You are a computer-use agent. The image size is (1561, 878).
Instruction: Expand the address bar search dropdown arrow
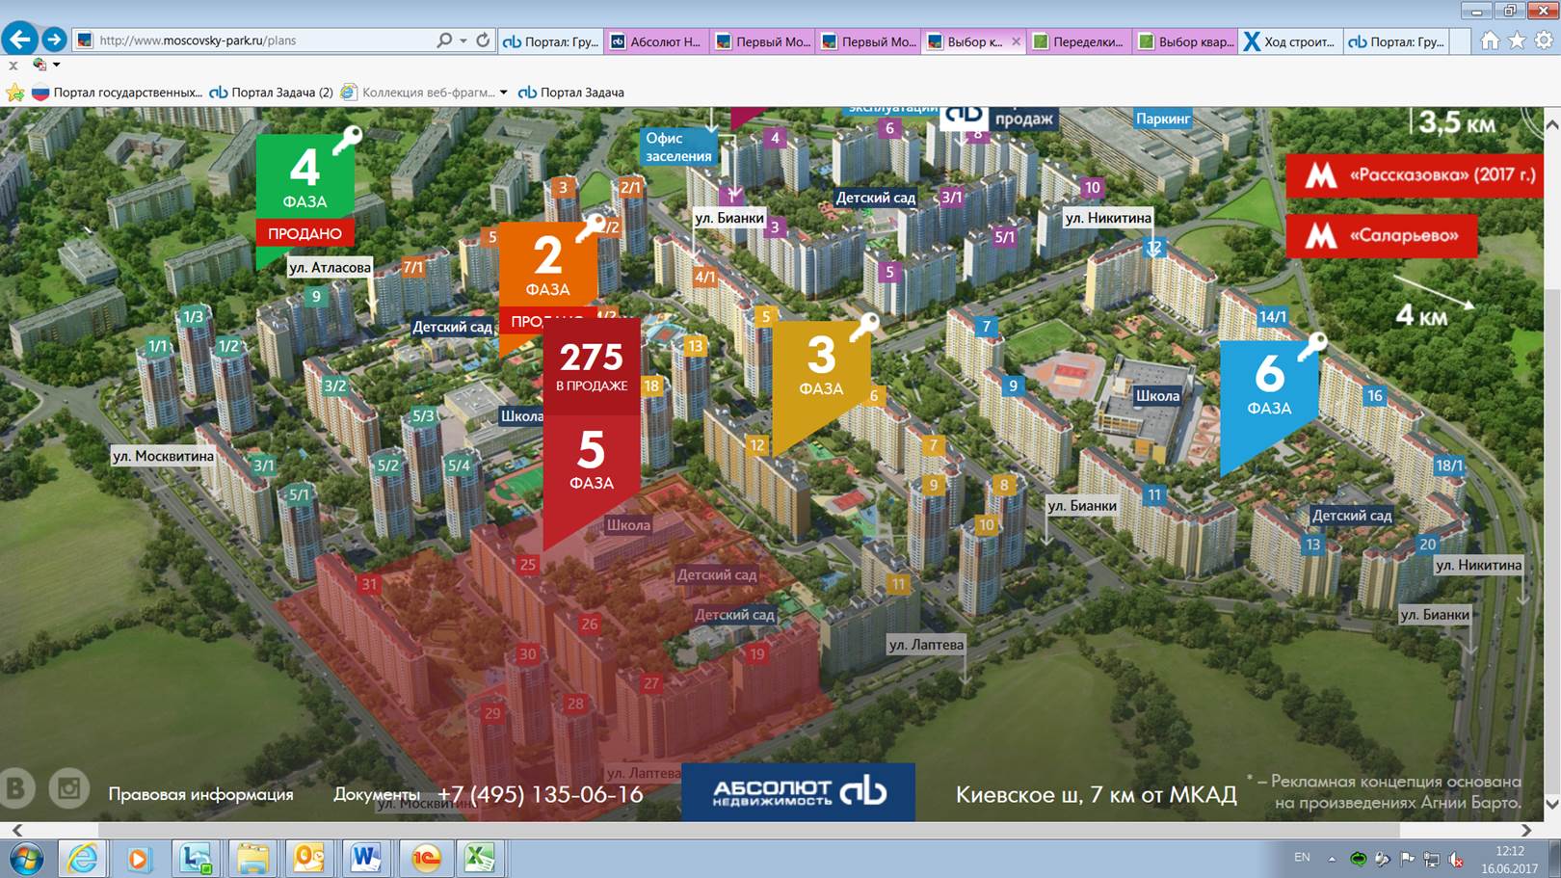coord(463,40)
